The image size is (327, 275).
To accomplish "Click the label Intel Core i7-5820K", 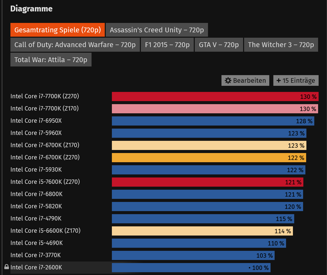I will [36, 206].
